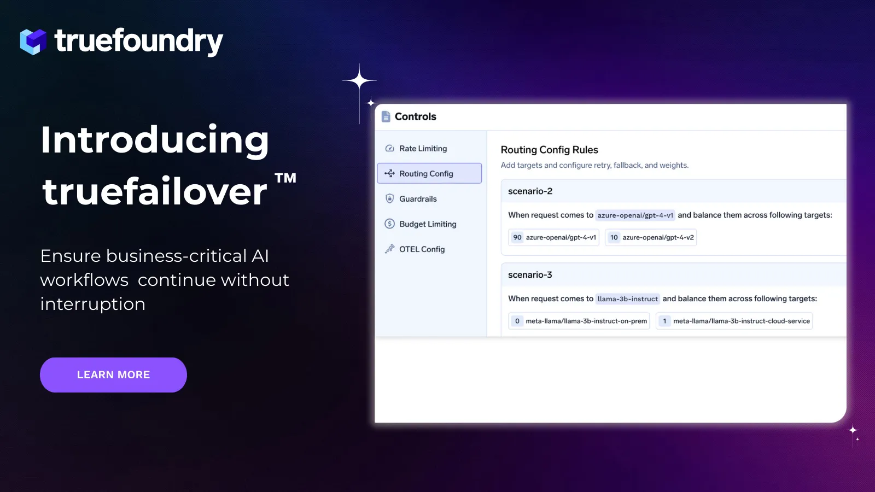Click the meta-llama/llama-3b-instruct-cloud-service target chip

tap(734, 321)
